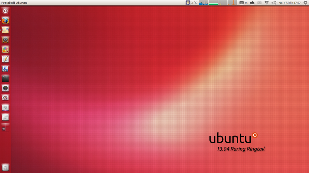The width and height of the screenshot is (309, 173).
Task: Open the blue floppy disk application
Action: click(5, 69)
